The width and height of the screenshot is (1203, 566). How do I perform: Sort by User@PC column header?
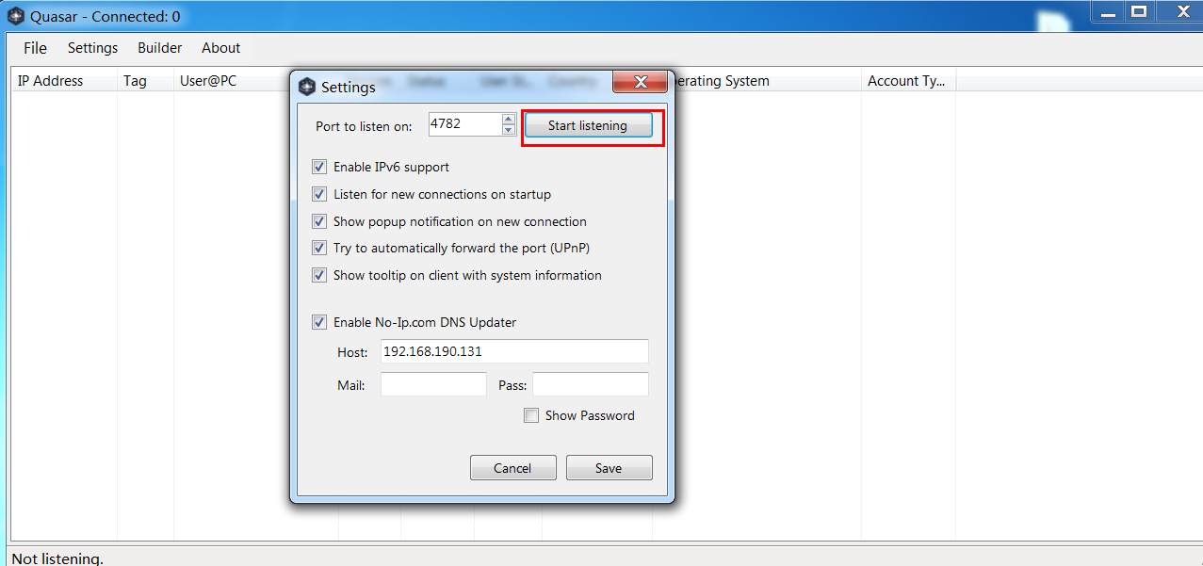pyautogui.click(x=232, y=81)
